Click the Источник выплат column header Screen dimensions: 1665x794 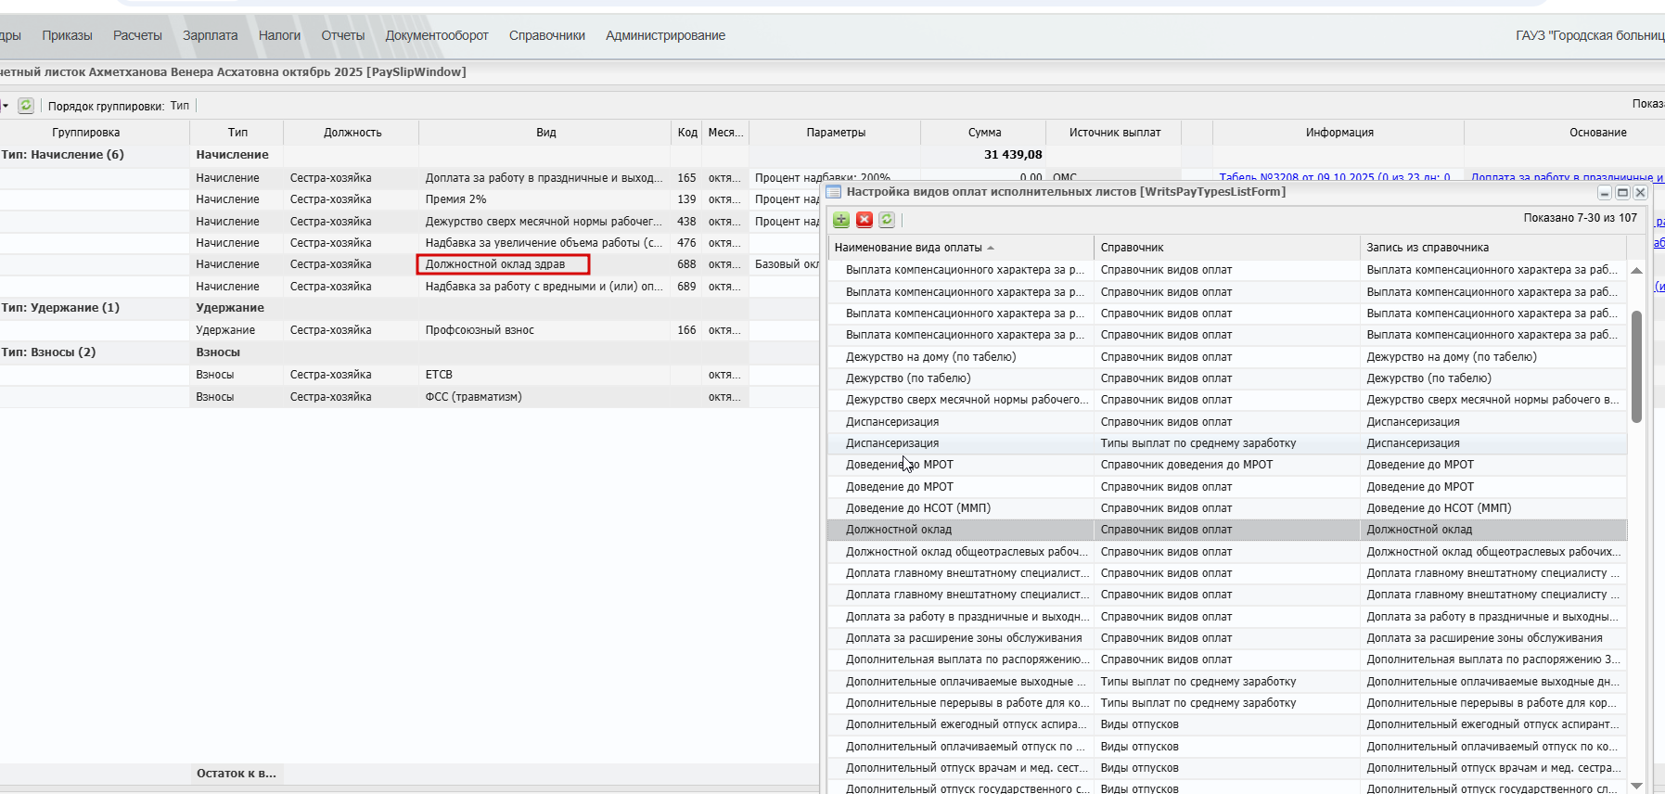pos(1115,133)
